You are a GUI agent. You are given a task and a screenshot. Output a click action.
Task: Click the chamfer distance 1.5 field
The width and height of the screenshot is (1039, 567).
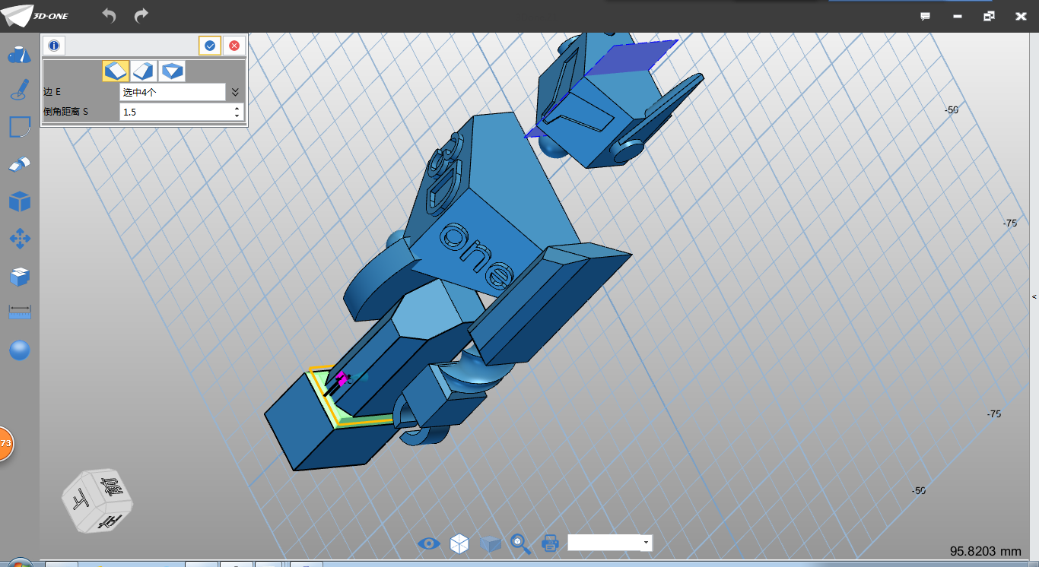click(175, 112)
